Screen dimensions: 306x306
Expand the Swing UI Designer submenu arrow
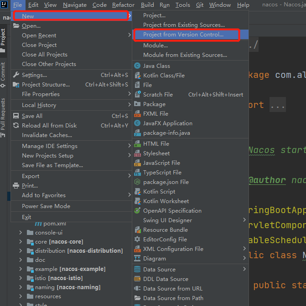point(244,220)
